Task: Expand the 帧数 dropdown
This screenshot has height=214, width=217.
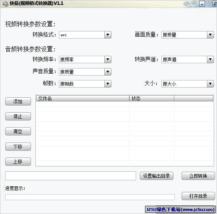Action: click(108, 84)
